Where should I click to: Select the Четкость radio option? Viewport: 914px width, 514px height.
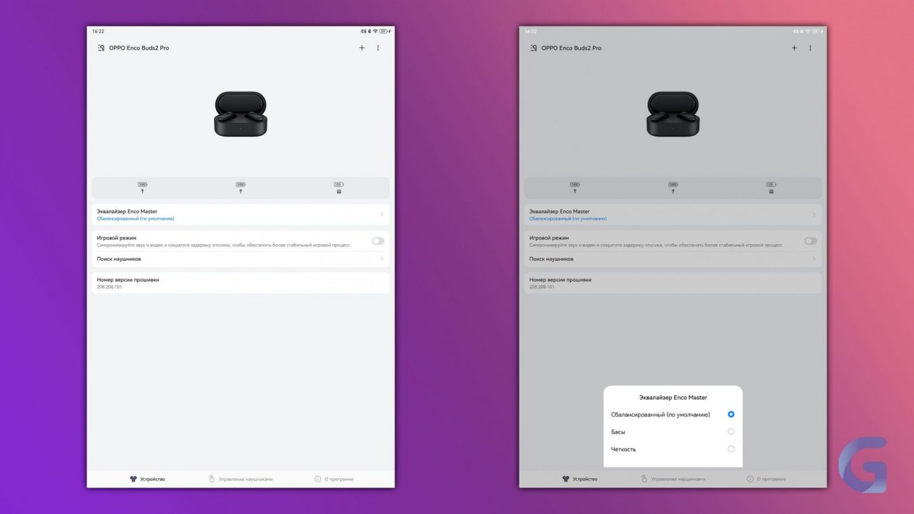coord(731,449)
